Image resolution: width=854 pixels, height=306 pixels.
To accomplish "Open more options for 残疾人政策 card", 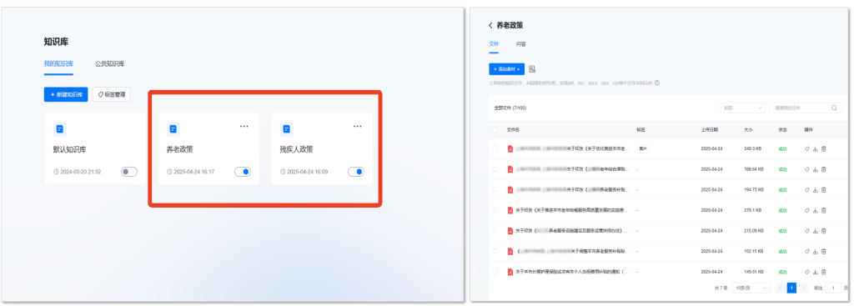I will [x=357, y=127].
